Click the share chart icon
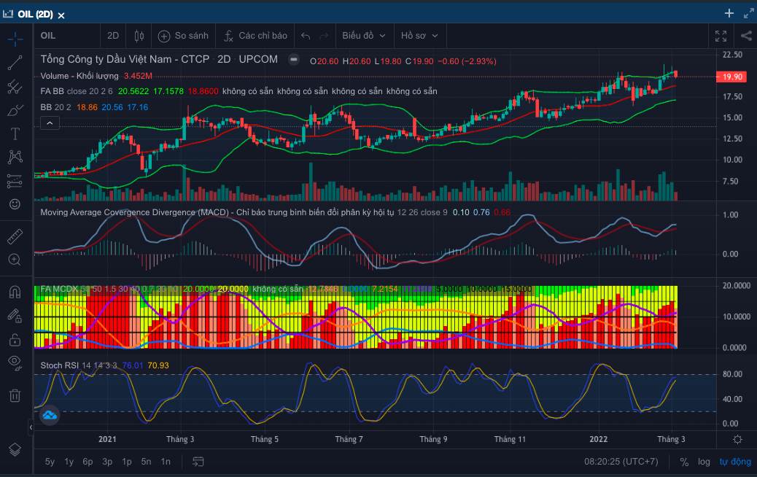The height and width of the screenshot is (477, 757). 746,36
